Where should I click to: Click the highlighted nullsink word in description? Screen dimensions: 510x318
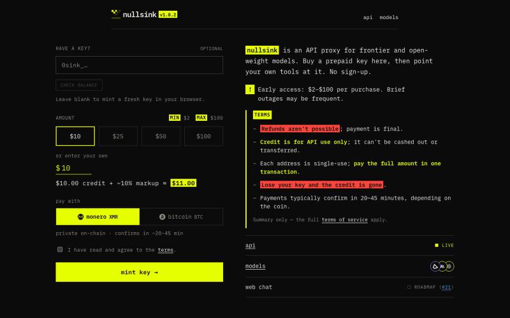(x=262, y=50)
